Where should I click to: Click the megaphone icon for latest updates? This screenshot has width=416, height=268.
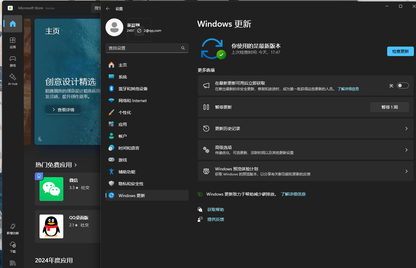(x=206, y=86)
